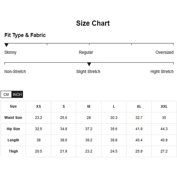177x177 pixels.
Task: Select the M size column header
Action: pyautogui.click(x=89, y=106)
